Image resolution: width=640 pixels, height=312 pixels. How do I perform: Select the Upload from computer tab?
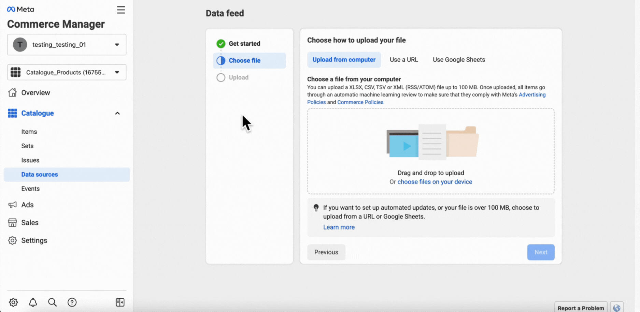pyautogui.click(x=344, y=60)
